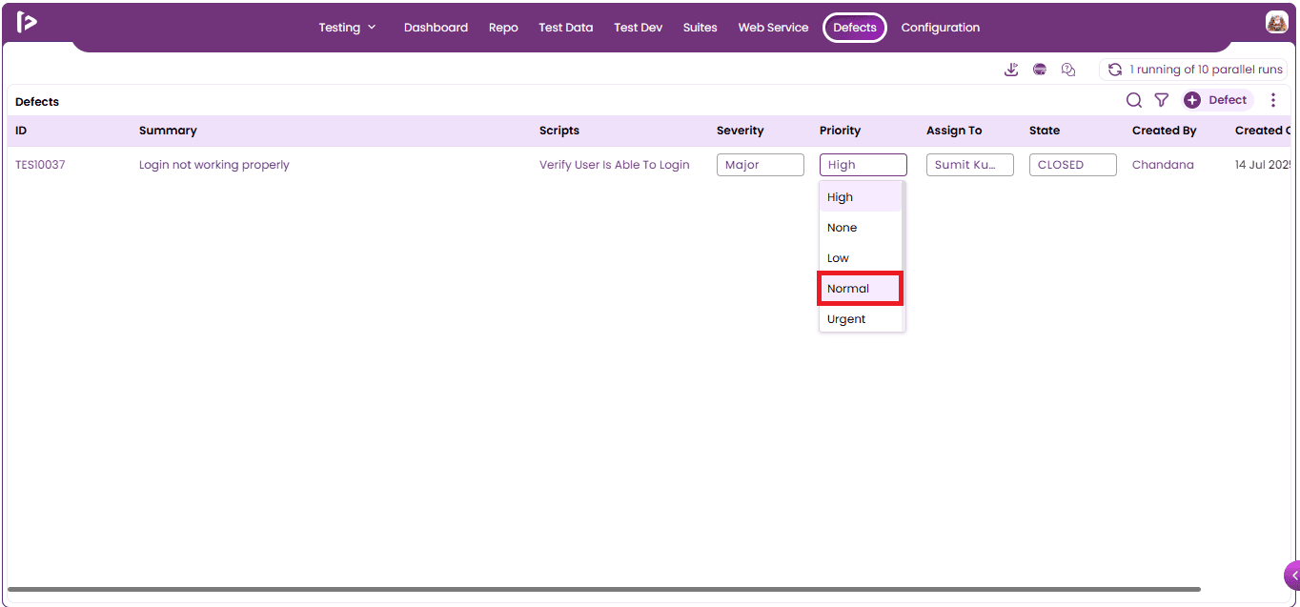The width and height of the screenshot is (1300, 607).
Task: Switch to the Test Data tab
Action: point(565,28)
